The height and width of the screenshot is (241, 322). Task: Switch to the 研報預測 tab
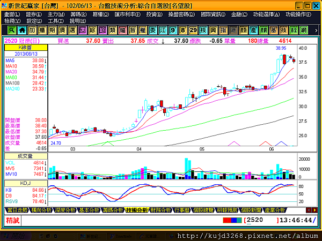pos(227,210)
